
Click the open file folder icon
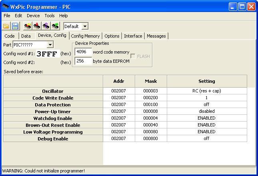tap(6, 26)
